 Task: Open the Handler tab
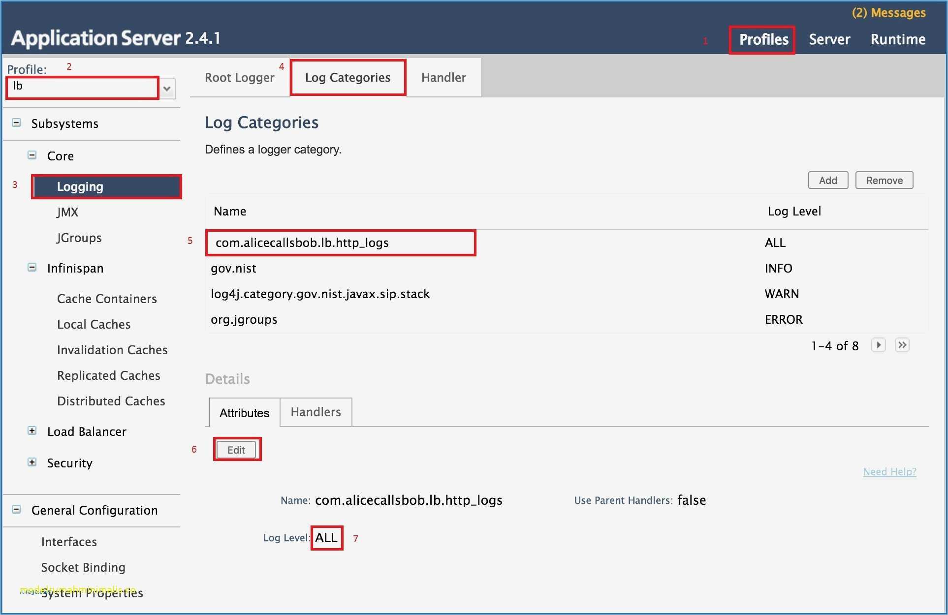click(443, 78)
